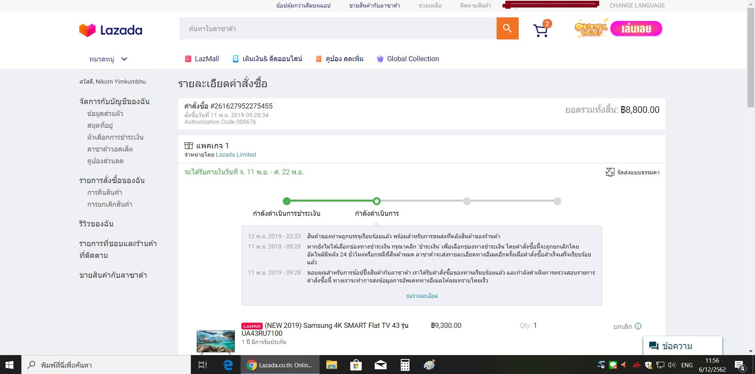The height and width of the screenshot is (374, 755).
Task: Open the ข้อความ message button
Action: (x=683, y=346)
